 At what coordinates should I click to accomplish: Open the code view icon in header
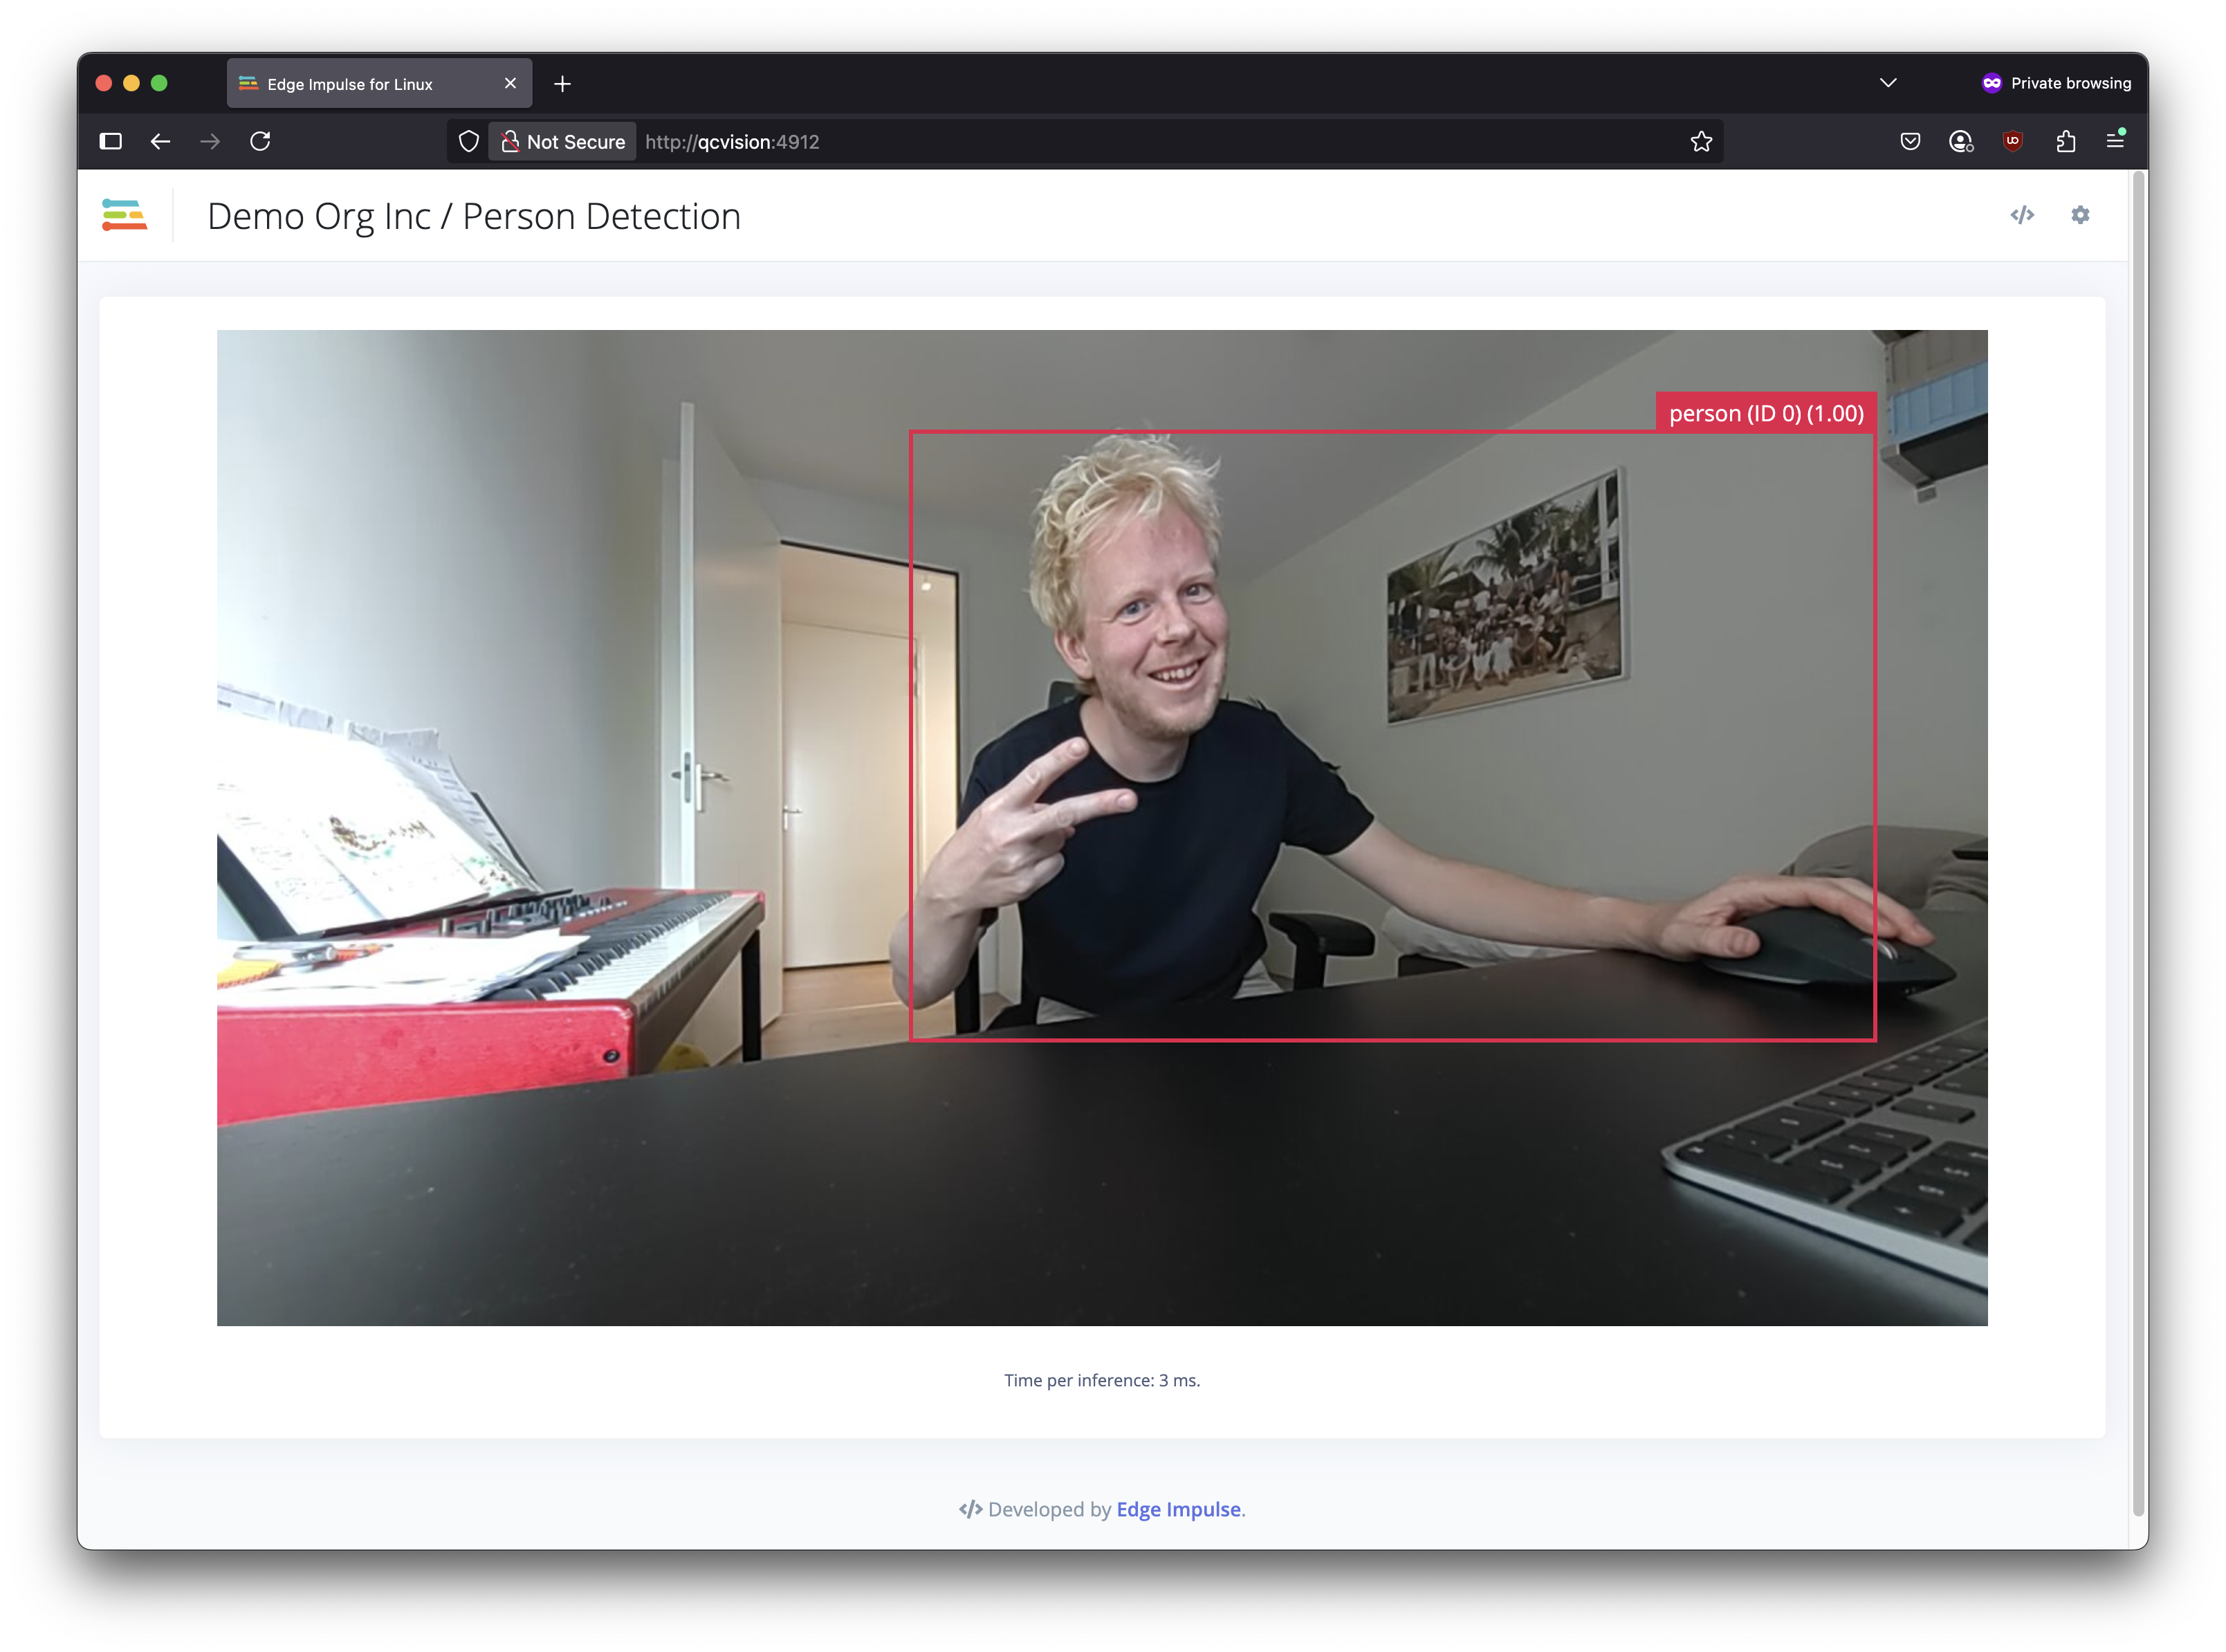pyautogui.click(x=2021, y=215)
